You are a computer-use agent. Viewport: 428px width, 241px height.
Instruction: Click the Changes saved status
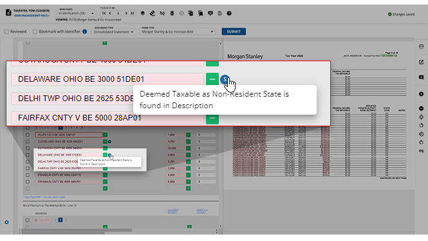401,14
